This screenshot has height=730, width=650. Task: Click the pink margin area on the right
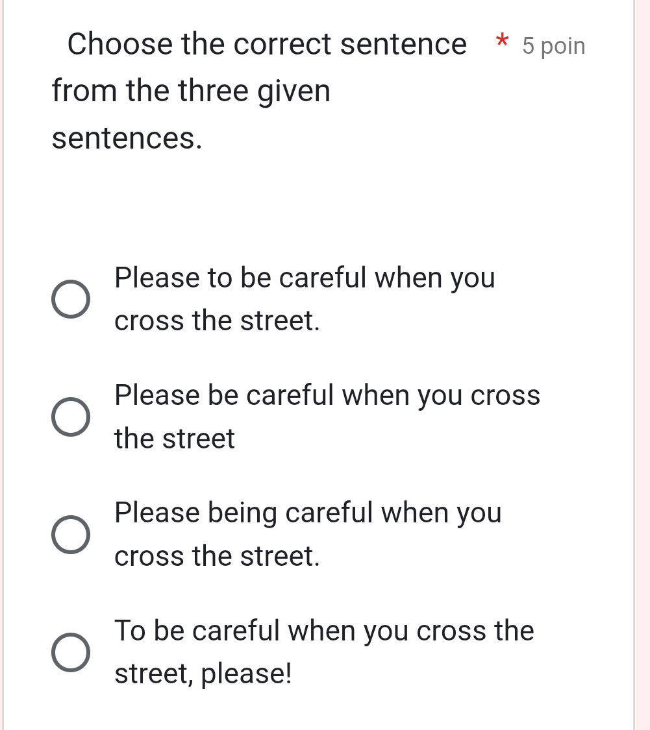[x=640, y=363]
